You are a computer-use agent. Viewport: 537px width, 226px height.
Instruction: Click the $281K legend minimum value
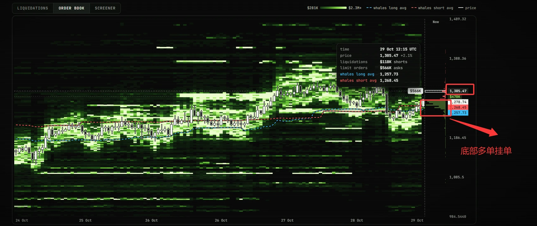[312, 8]
